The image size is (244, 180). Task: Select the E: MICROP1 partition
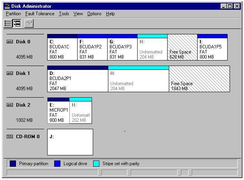pos(58,112)
